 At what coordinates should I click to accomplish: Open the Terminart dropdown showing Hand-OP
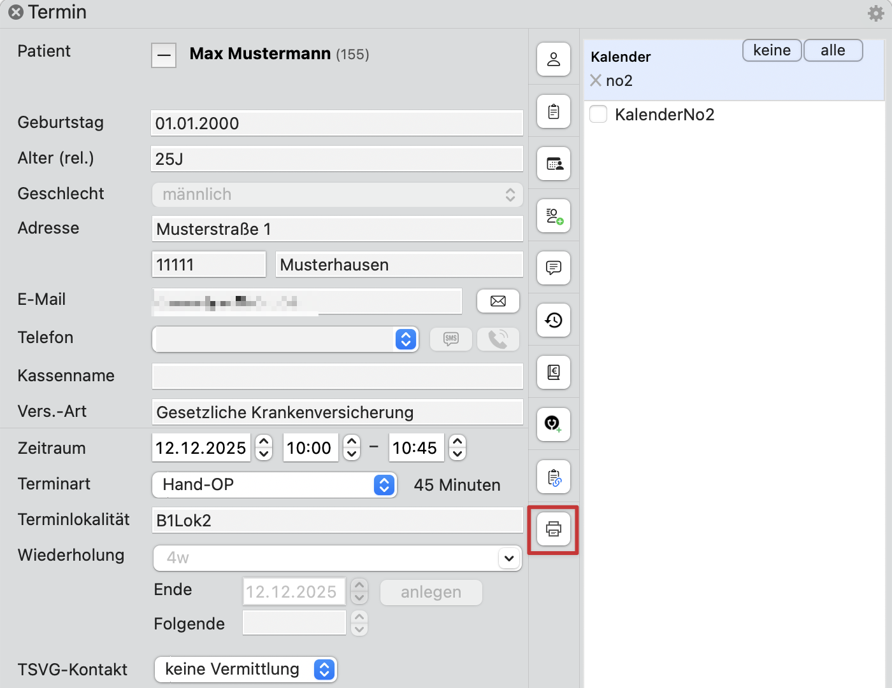click(383, 485)
